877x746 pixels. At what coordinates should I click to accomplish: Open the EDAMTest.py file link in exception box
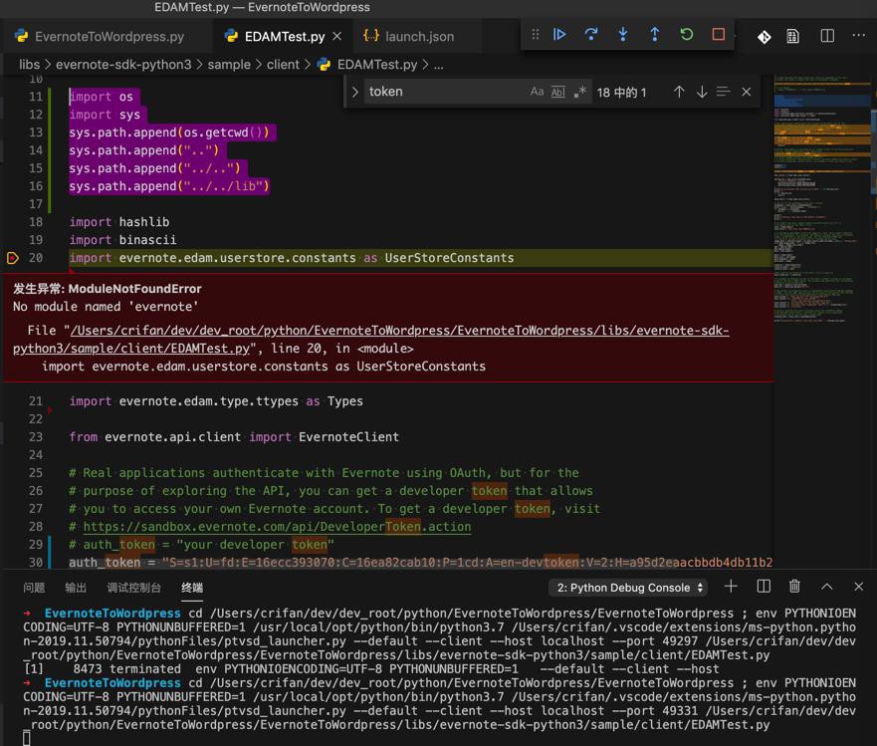point(371,340)
